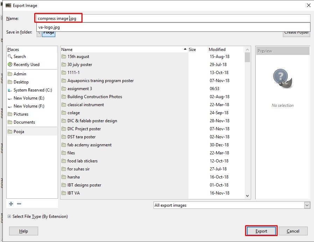Click the System Reserved (C:) drive icon
Image resolution: width=314 pixels, height=242 pixels.
10,90
